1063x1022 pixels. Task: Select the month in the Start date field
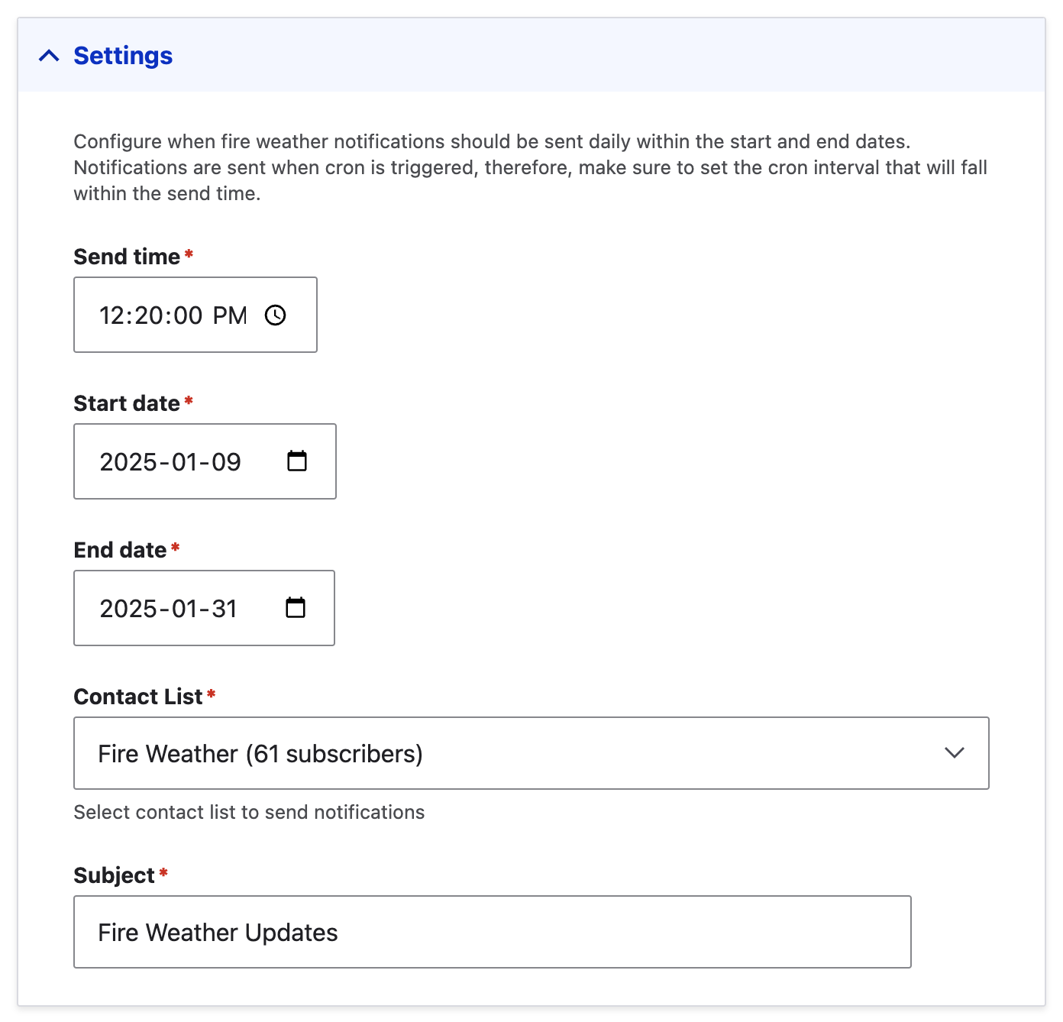(185, 462)
